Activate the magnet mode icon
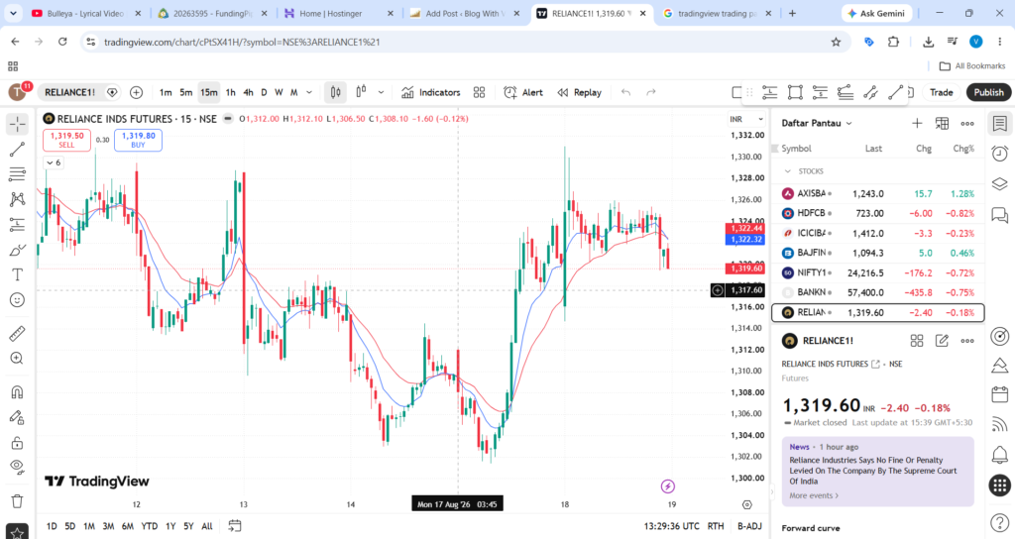The image size is (1015, 539). [x=18, y=392]
